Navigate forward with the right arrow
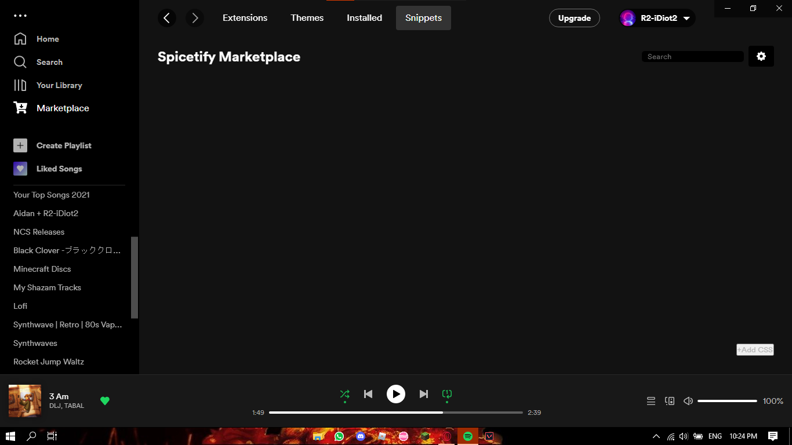The height and width of the screenshot is (445, 792). pos(195,18)
